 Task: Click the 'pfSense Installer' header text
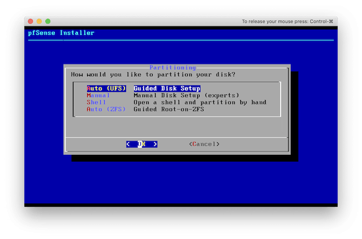61,33
